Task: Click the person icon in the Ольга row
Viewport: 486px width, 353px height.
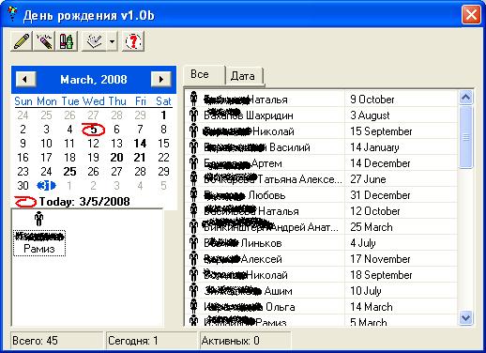Action: tap(194, 306)
